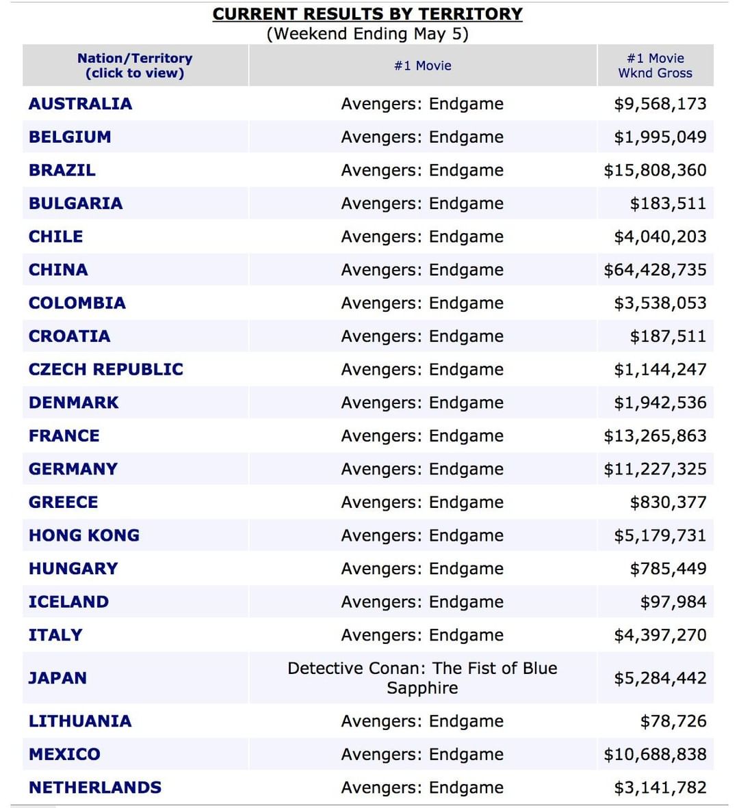Click the DENMARK territory link
Screen dimensions: 739x808
pyautogui.click(x=73, y=403)
